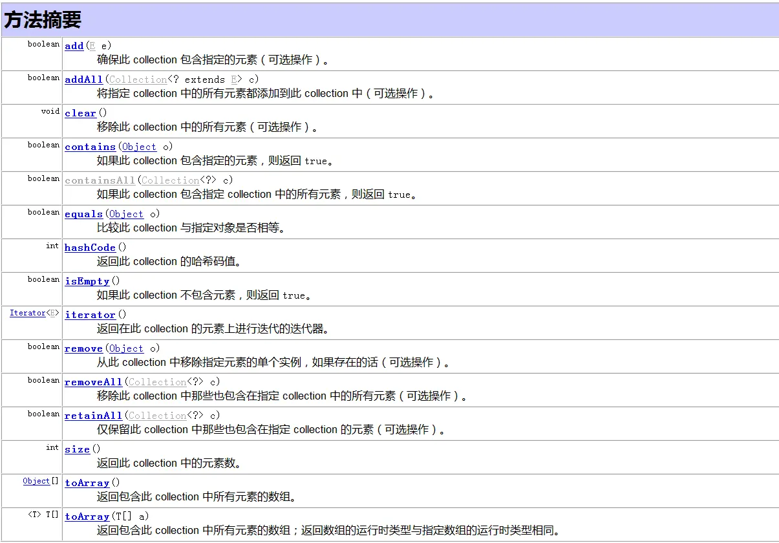779x543 pixels.
Task: Click Collection parameter link in containsAll
Action: [171, 180]
